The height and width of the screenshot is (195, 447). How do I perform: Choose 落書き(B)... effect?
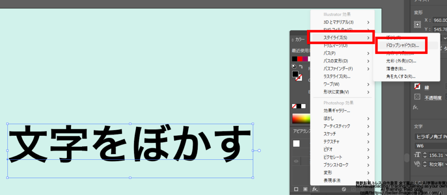pos(406,68)
